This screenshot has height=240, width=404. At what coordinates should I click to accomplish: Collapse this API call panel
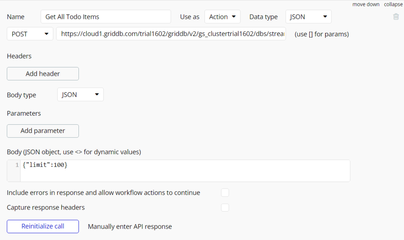coord(393,4)
